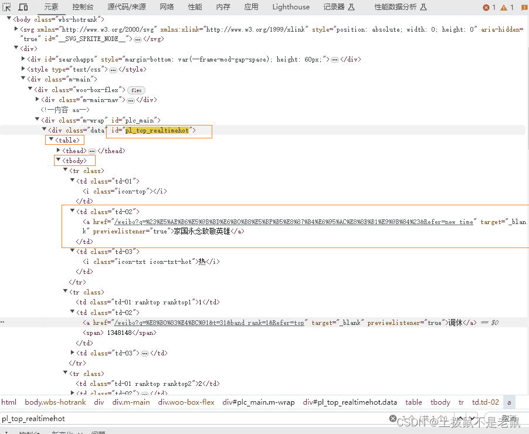Switch to the 网络 (Network) tab
Image resolution: width=529 pixels, height=434 pixels.
pyautogui.click(x=167, y=7)
